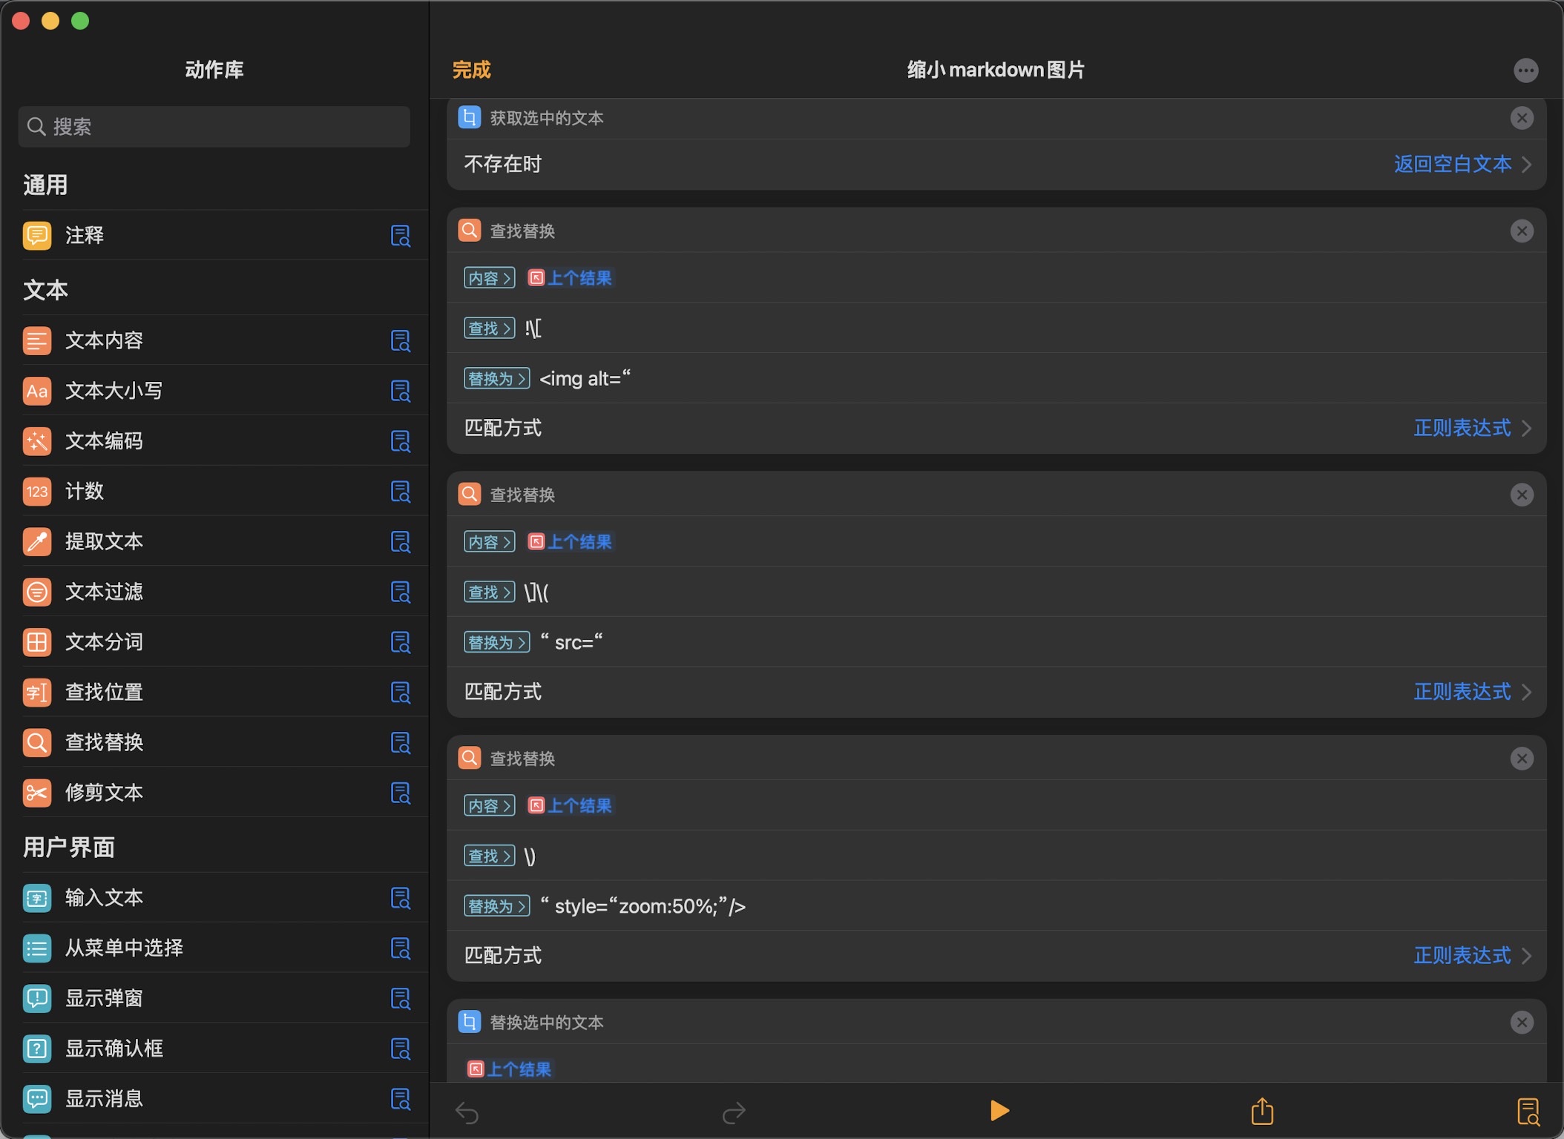Remove the 获取选中的文本 action
Image resolution: width=1564 pixels, height=1139 pixels.
(1522, 118)
